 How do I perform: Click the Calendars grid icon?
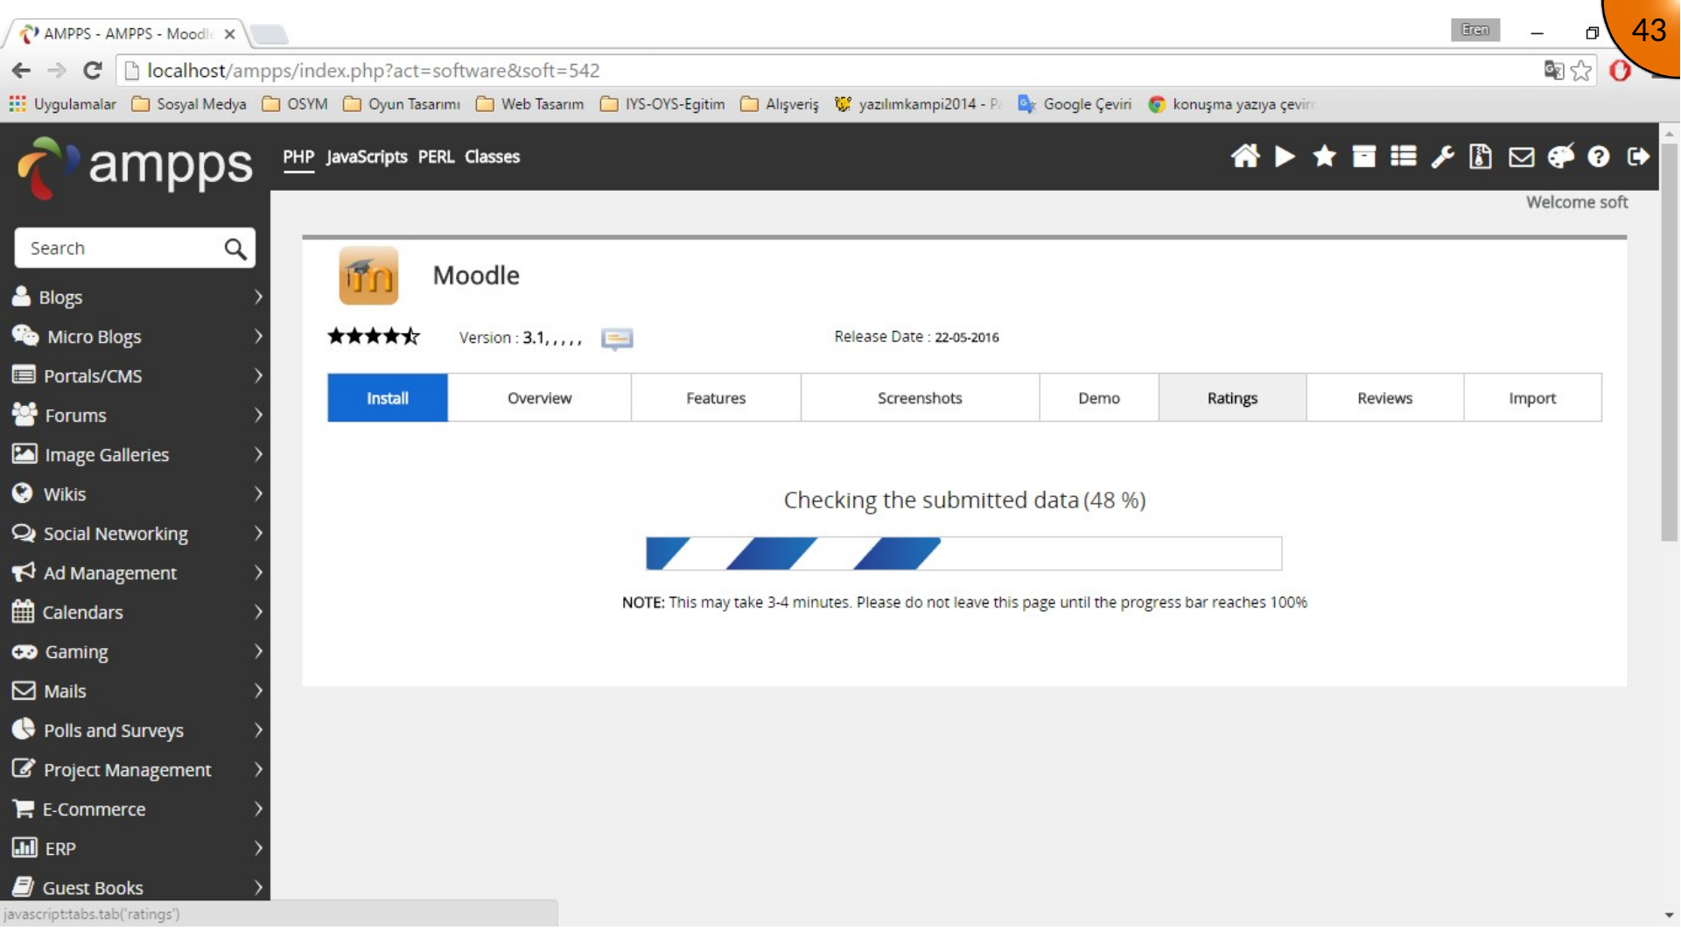23,612
